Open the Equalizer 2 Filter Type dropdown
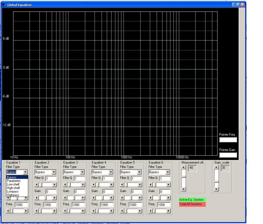This screenshot has width=263, height=224. [54, 172]
